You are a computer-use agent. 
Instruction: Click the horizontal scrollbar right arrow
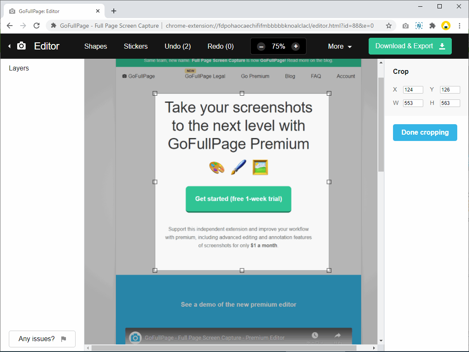pyautogui.click(x=374, y=348)
